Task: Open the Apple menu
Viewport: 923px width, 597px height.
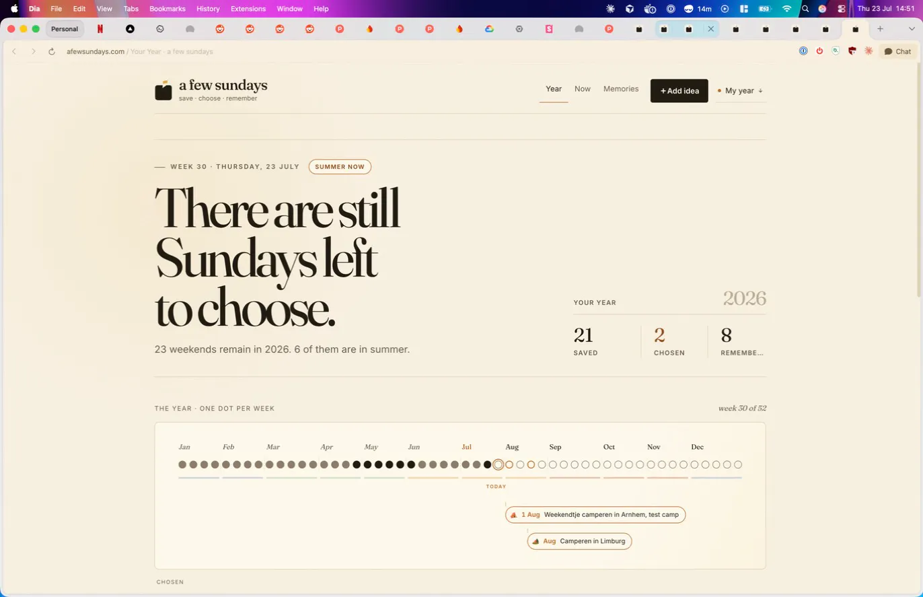Action: tap(13, 9)
